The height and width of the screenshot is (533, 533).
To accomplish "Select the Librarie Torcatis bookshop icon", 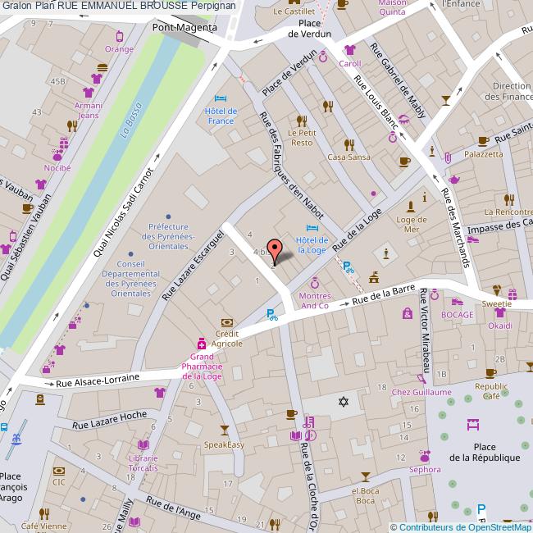I will (142, 445).
